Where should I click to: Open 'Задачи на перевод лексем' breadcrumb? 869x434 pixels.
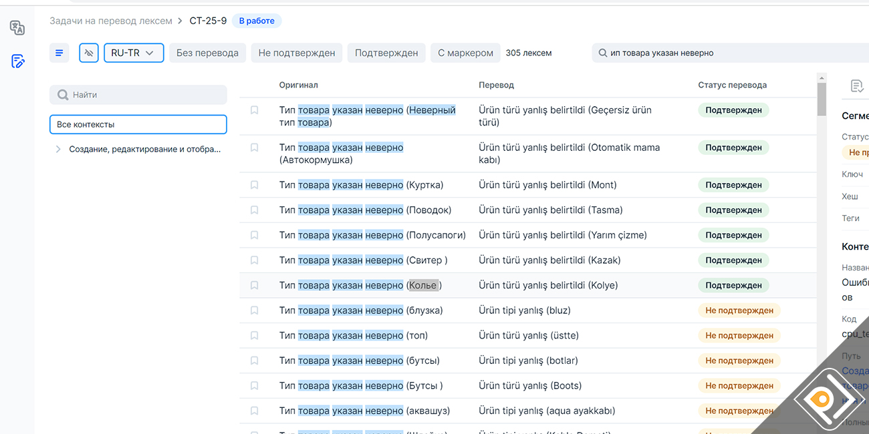[x=111, y=21]
